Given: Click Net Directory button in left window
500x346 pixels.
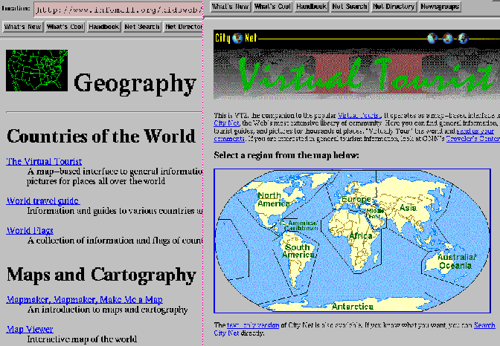Looking at the screenshot, I should 183,27.
